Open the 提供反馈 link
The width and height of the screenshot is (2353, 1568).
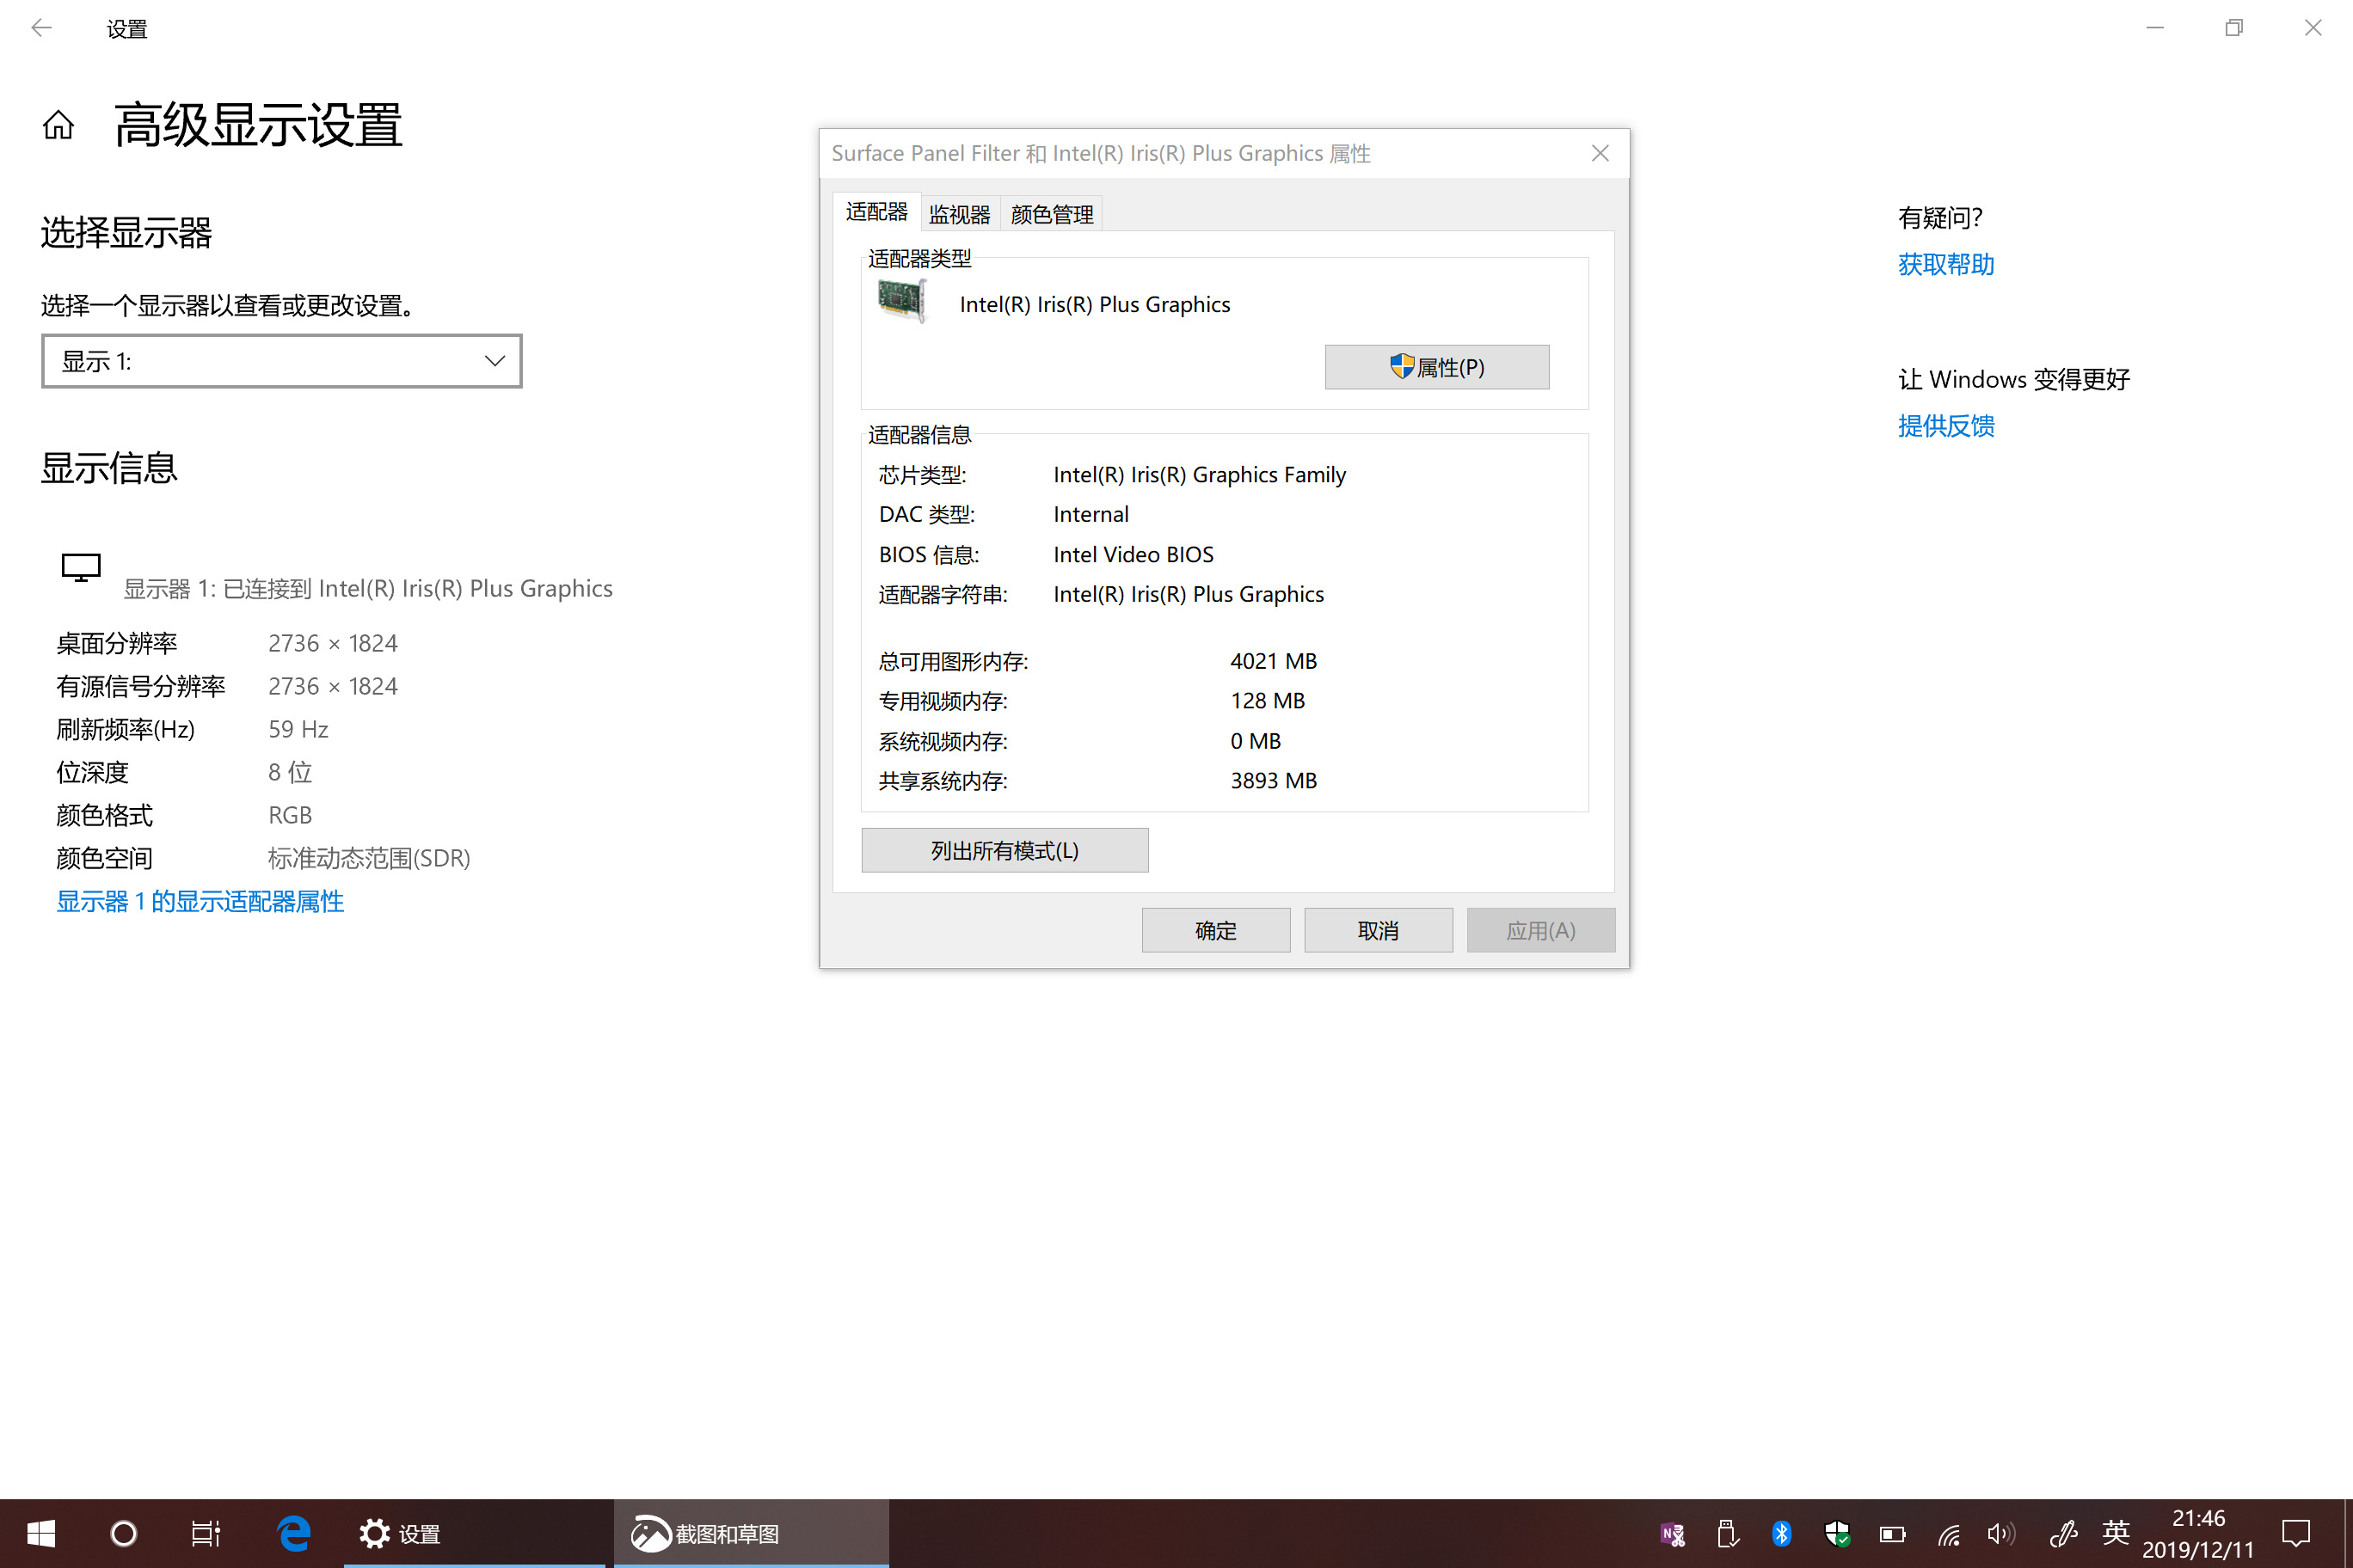point(1946,426)
